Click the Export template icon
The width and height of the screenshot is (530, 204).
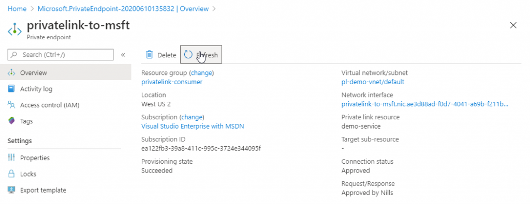point(11,190)
